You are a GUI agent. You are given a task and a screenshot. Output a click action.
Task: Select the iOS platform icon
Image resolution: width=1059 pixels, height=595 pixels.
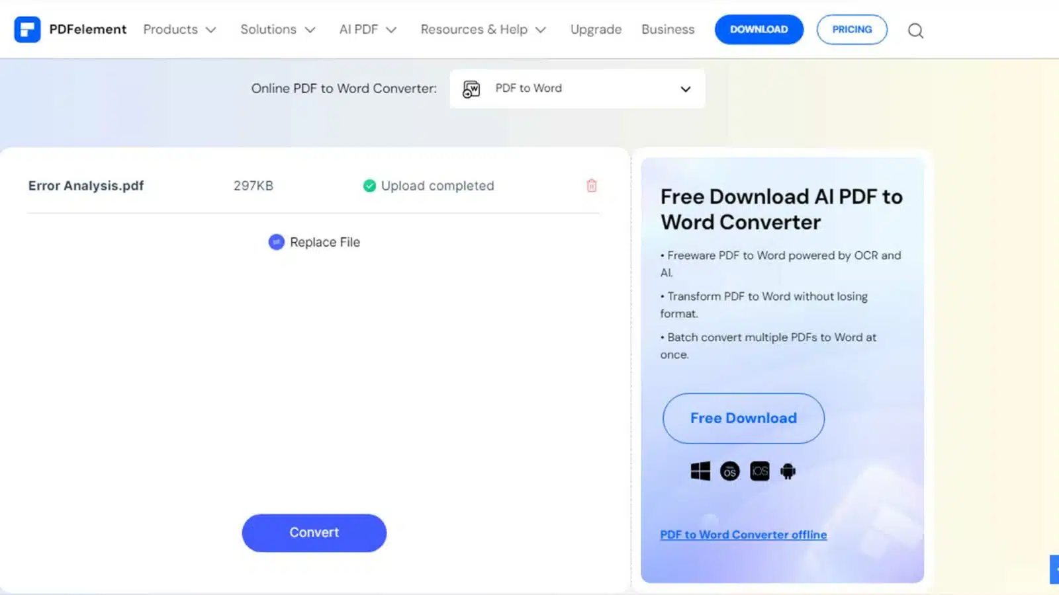[x=760, y=471]
